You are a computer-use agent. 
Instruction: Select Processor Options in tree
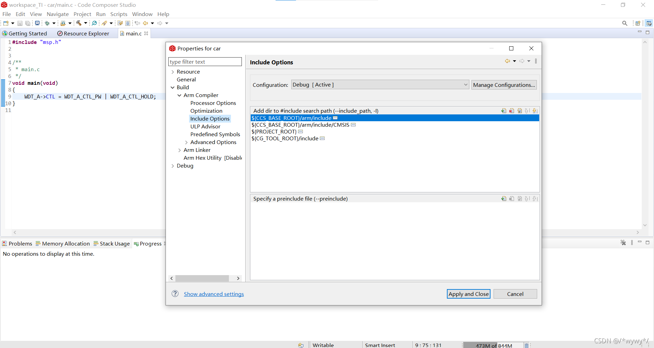point(213,103)
